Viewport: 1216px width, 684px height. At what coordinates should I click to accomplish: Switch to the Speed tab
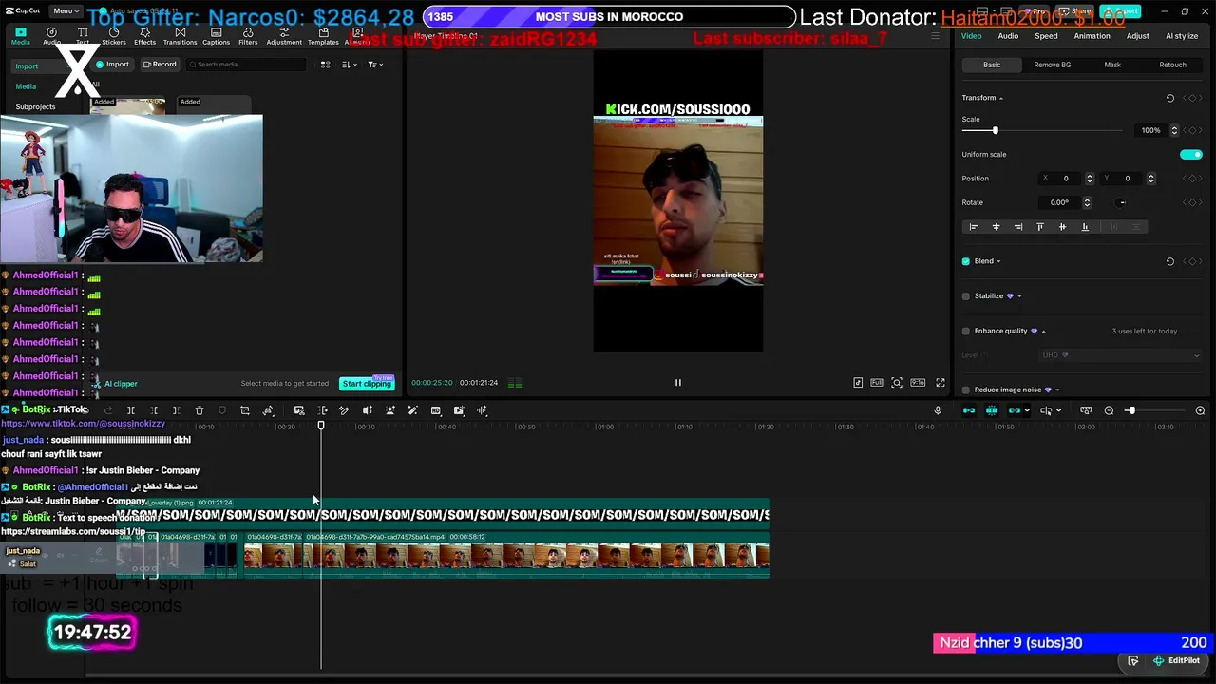click(x=1046, y=36)
